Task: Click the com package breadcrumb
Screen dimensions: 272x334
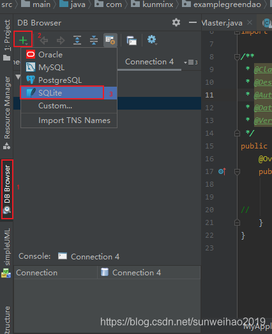Action: click(x=108, y=4)
